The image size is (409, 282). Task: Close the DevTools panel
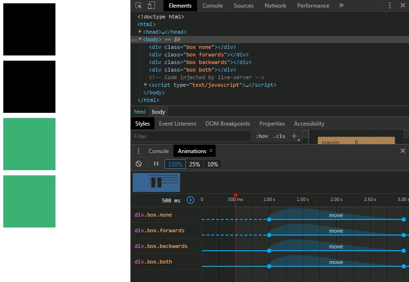pyautogui.click(x=403, y=6)
